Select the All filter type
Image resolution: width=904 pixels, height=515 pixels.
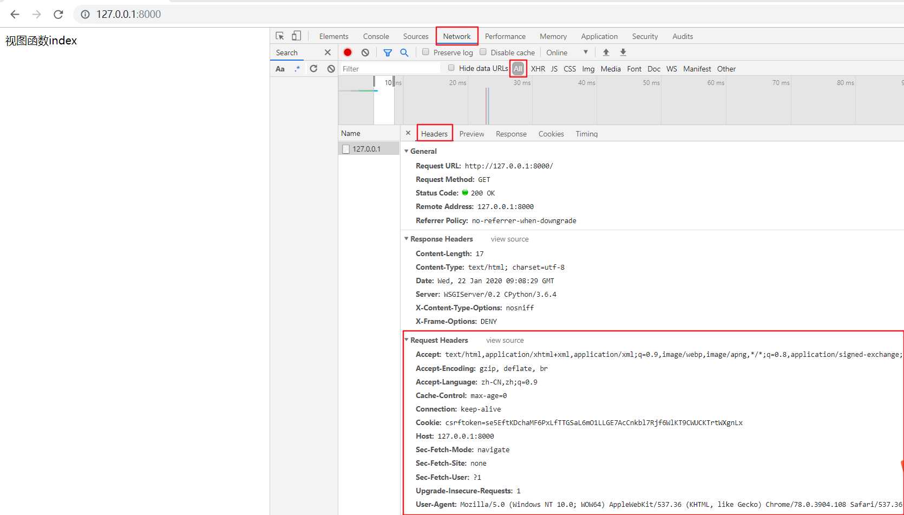click(518, 69)
